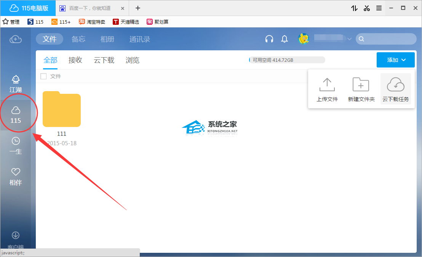The height and width of the screenshot is (257, 422).
Task: Click 上传文件 upload option
Action: pos(327,90)
